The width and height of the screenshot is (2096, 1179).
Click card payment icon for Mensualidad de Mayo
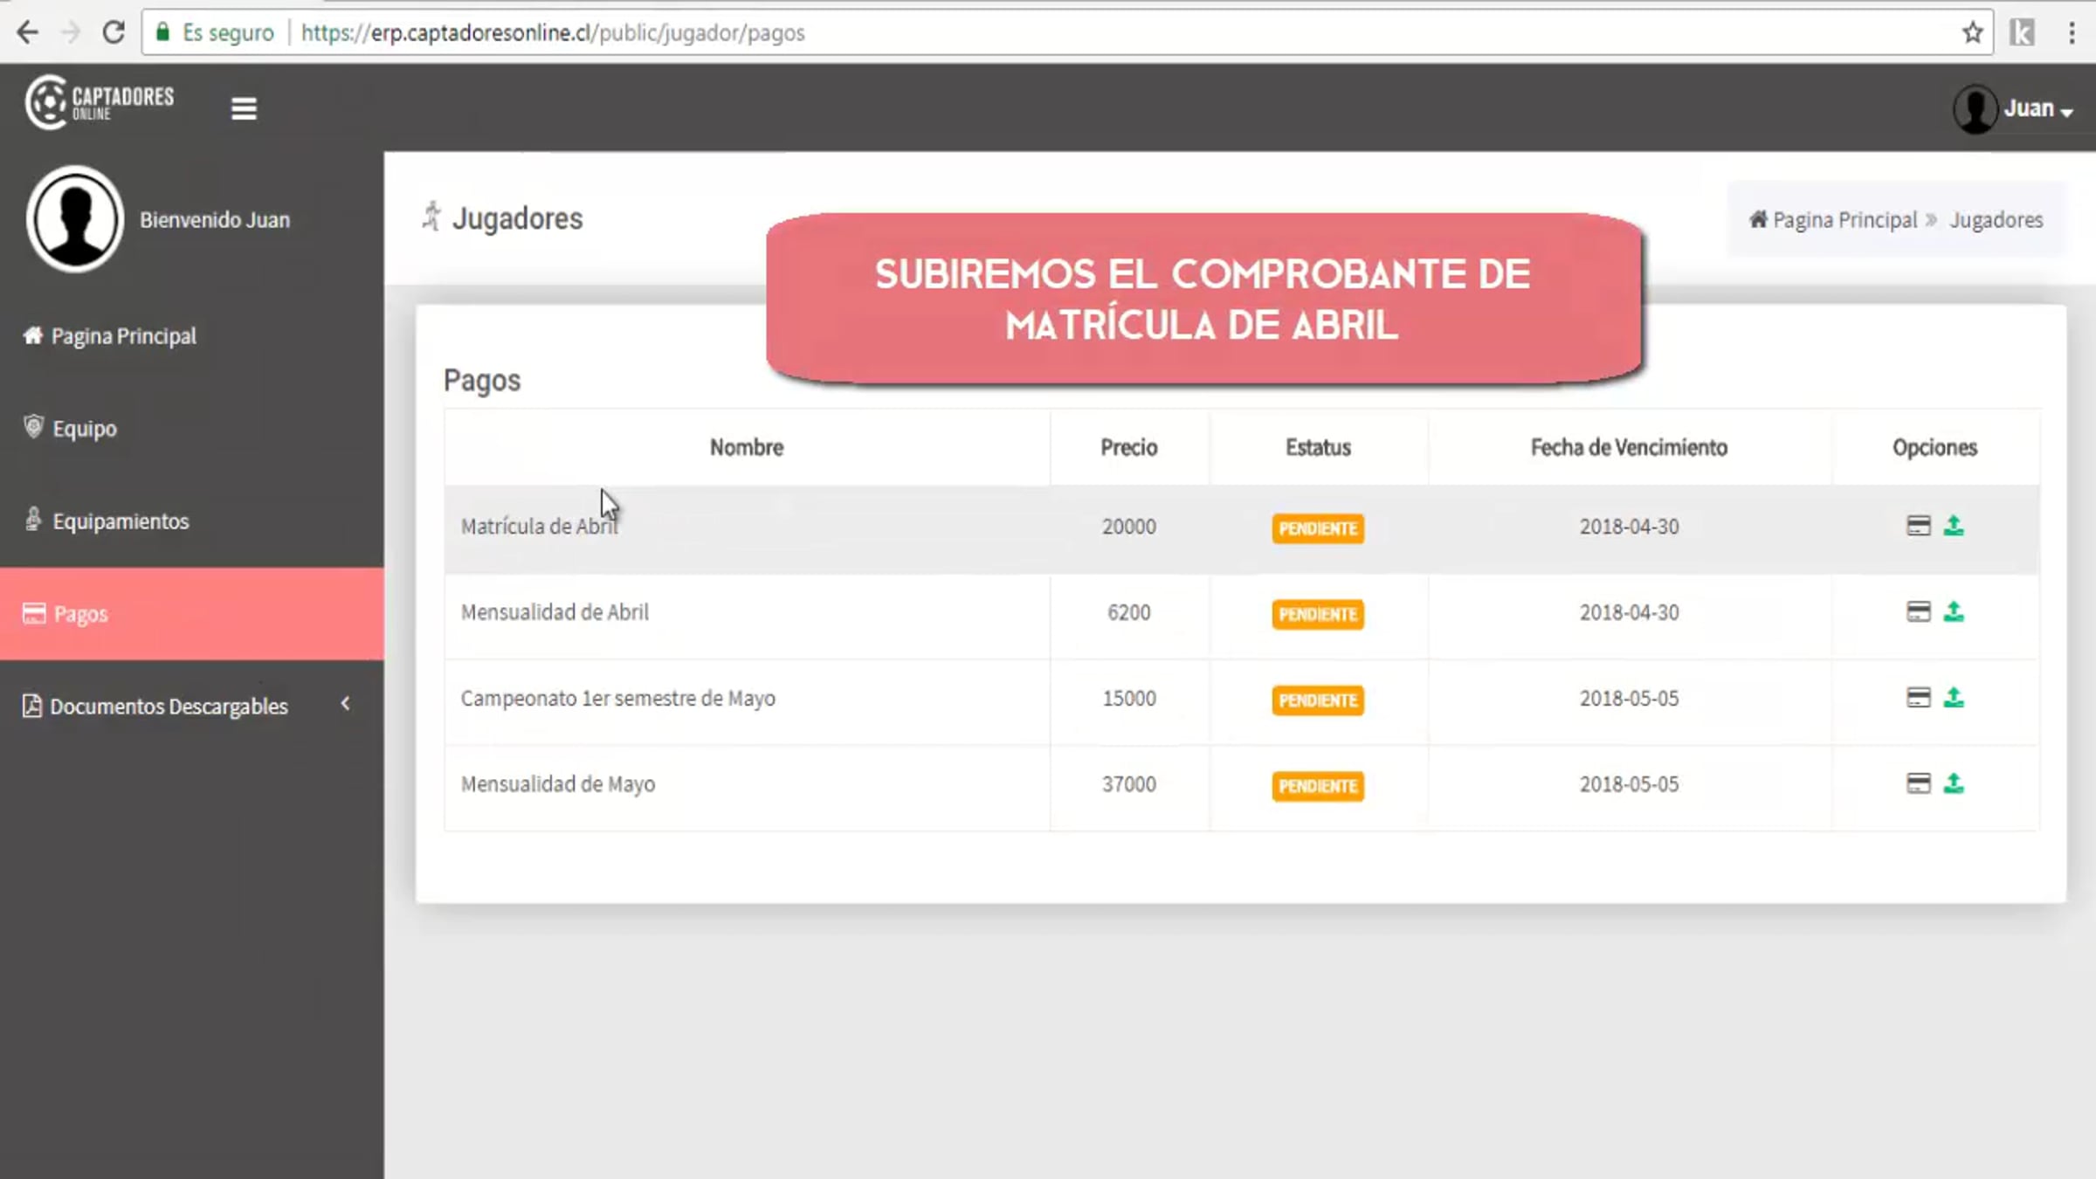[1918, 783]
